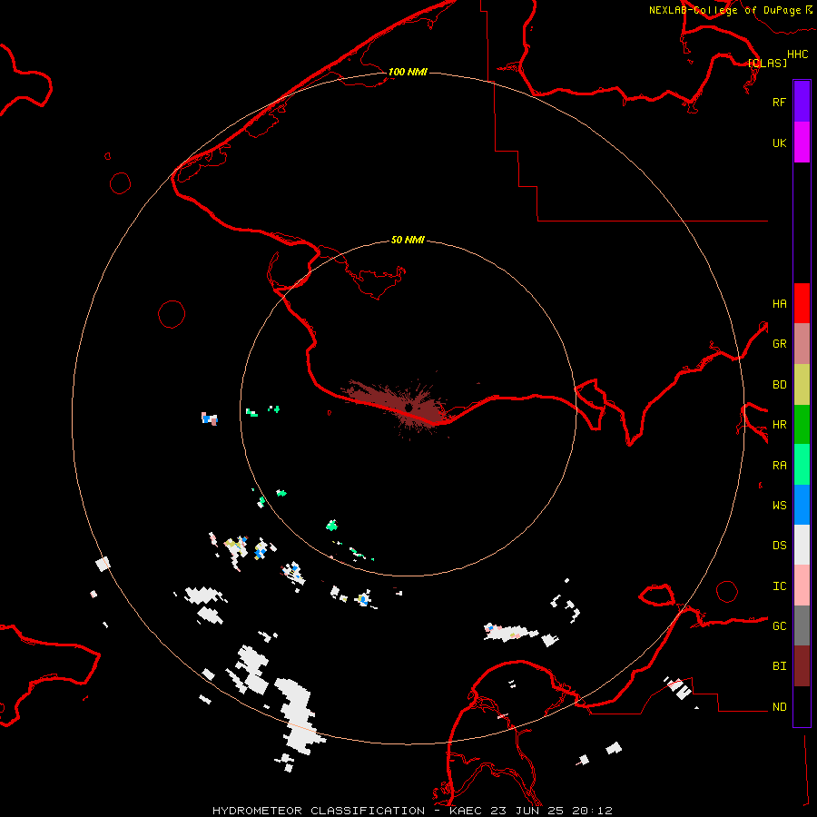817x817 pixels.
Task: Select the BD yellow legend swatch
Action: tap(802, 384)
